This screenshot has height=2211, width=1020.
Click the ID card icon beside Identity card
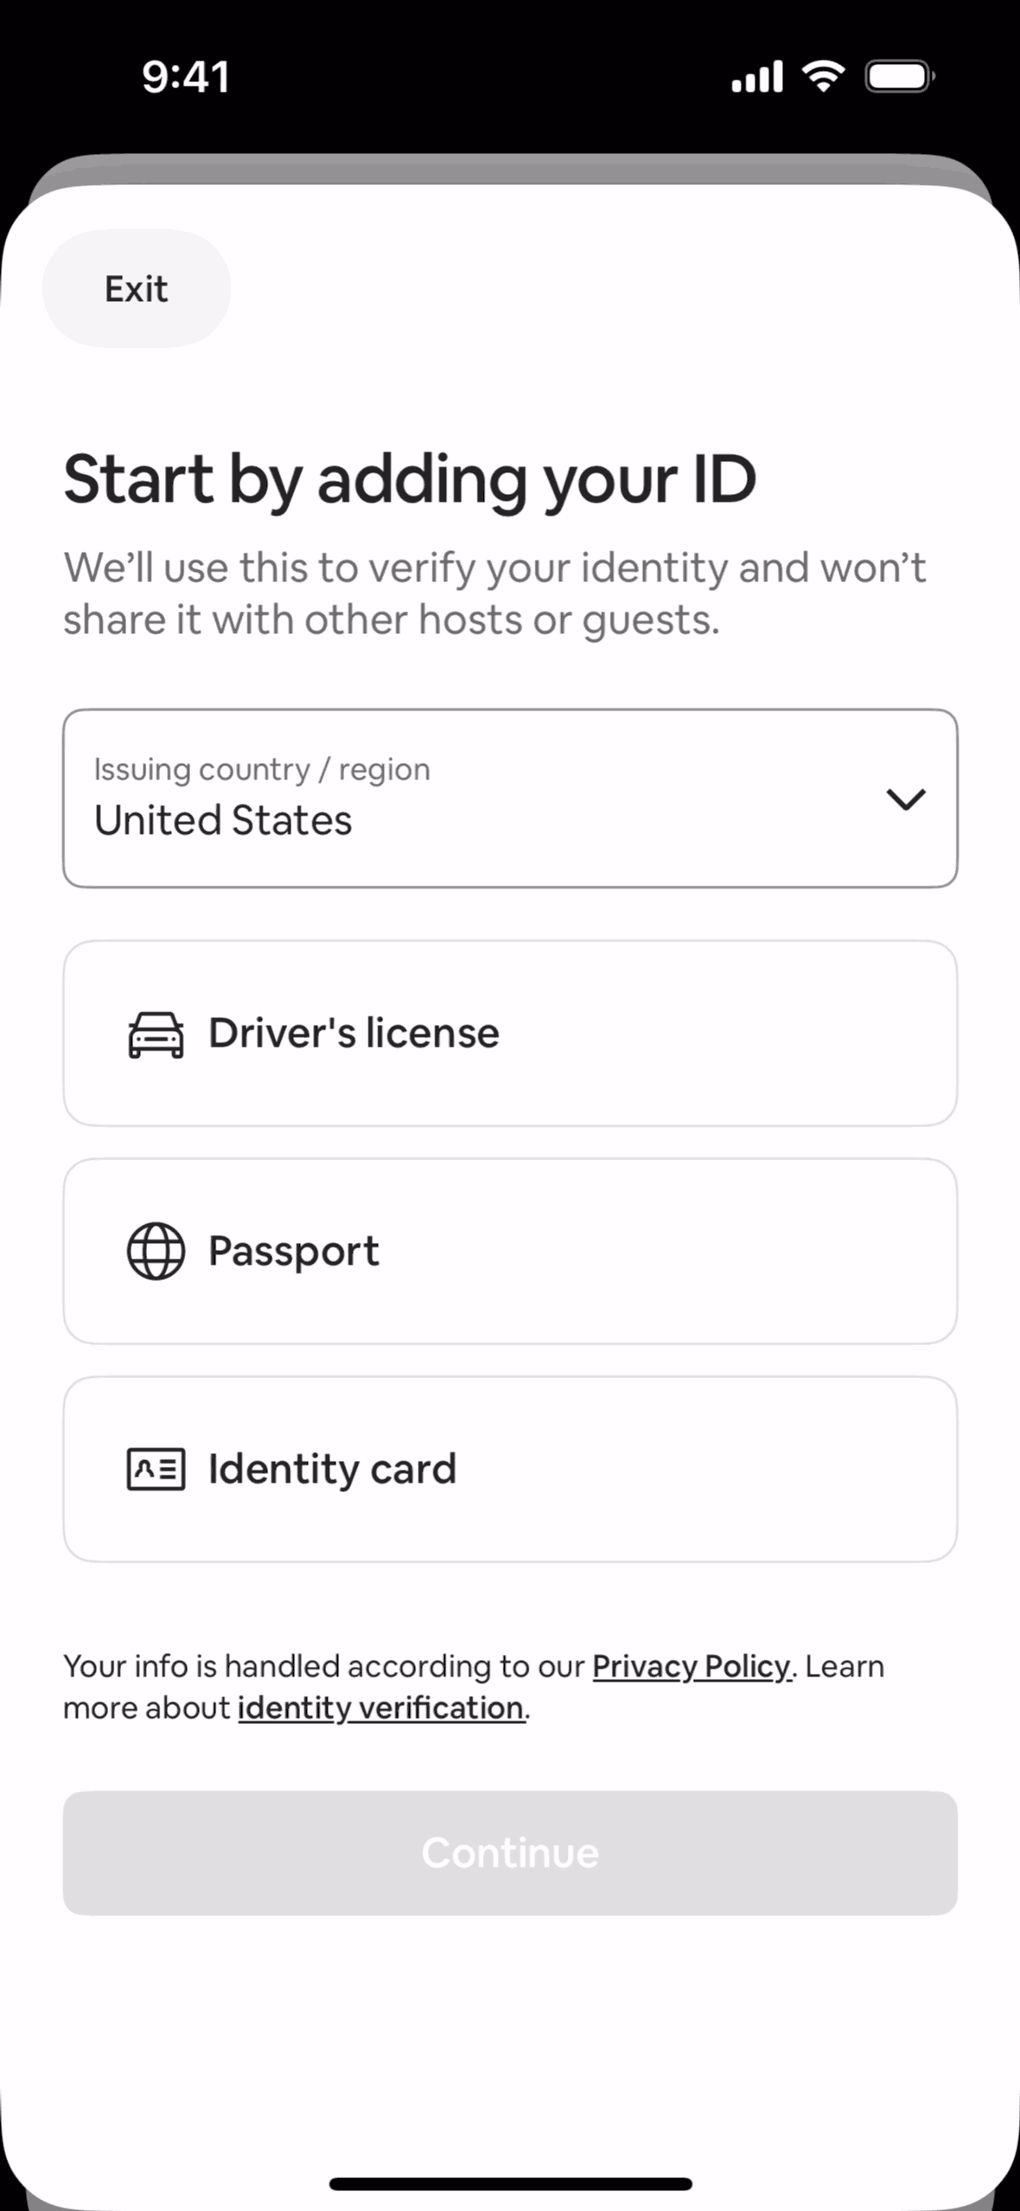click(x=156, y=1469)
